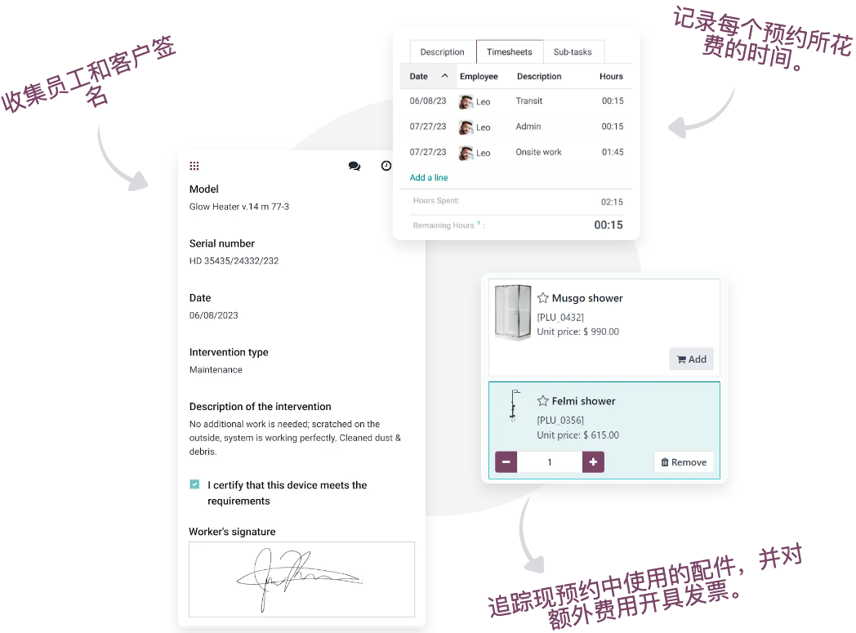Click Leo's avatar in Transit row
The width and height of the screenshot is (856, 633).
click(466, 101)
